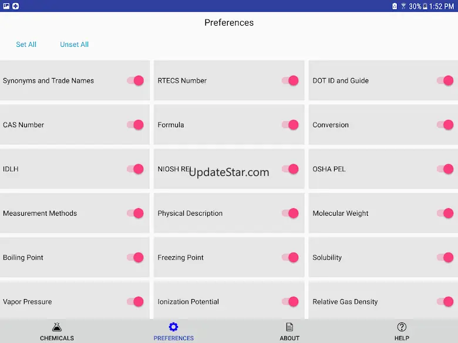Tap the image notification icon in status bar
The width and height of the screenshot is (458, 343).
click(x=6, y=6)
